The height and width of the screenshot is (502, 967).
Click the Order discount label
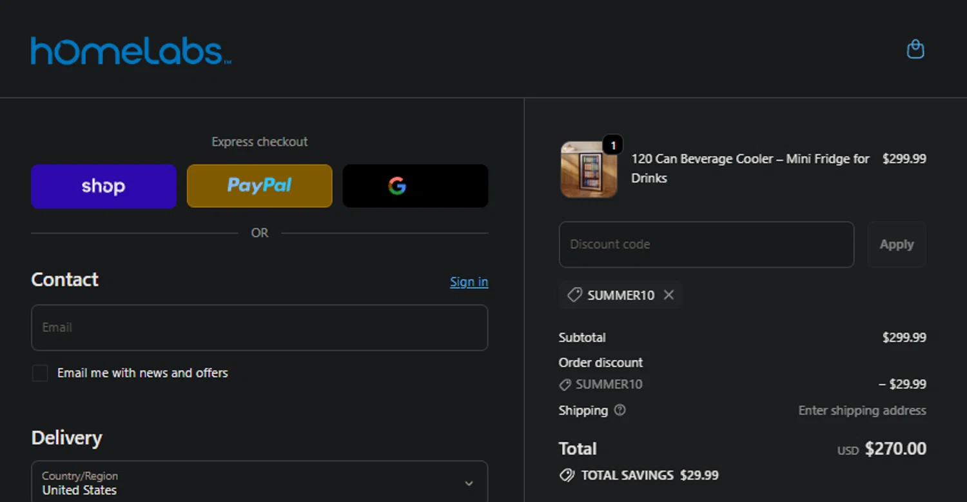[x=601, y=363]
